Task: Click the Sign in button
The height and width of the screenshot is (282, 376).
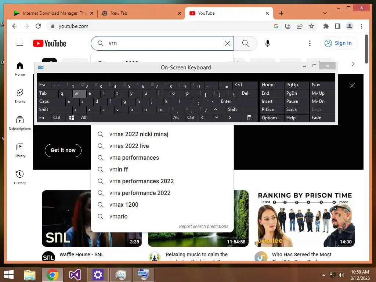Action: tap(339, 43)
